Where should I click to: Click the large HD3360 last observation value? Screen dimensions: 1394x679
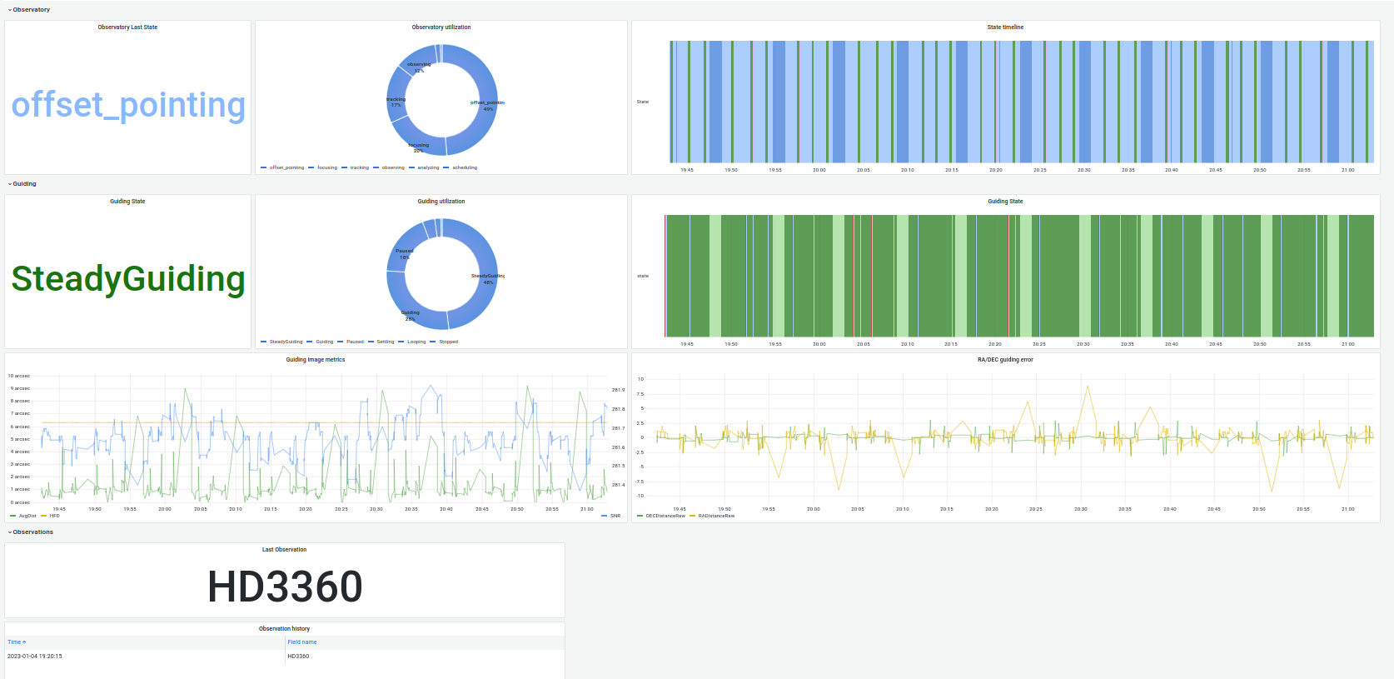pyautogui.click(x=285, y=587)
